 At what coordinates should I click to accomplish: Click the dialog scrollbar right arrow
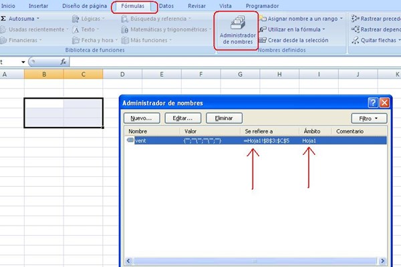[382, 261]
